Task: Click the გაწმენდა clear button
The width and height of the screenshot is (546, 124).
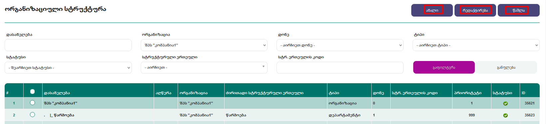Action: [506, 67]
